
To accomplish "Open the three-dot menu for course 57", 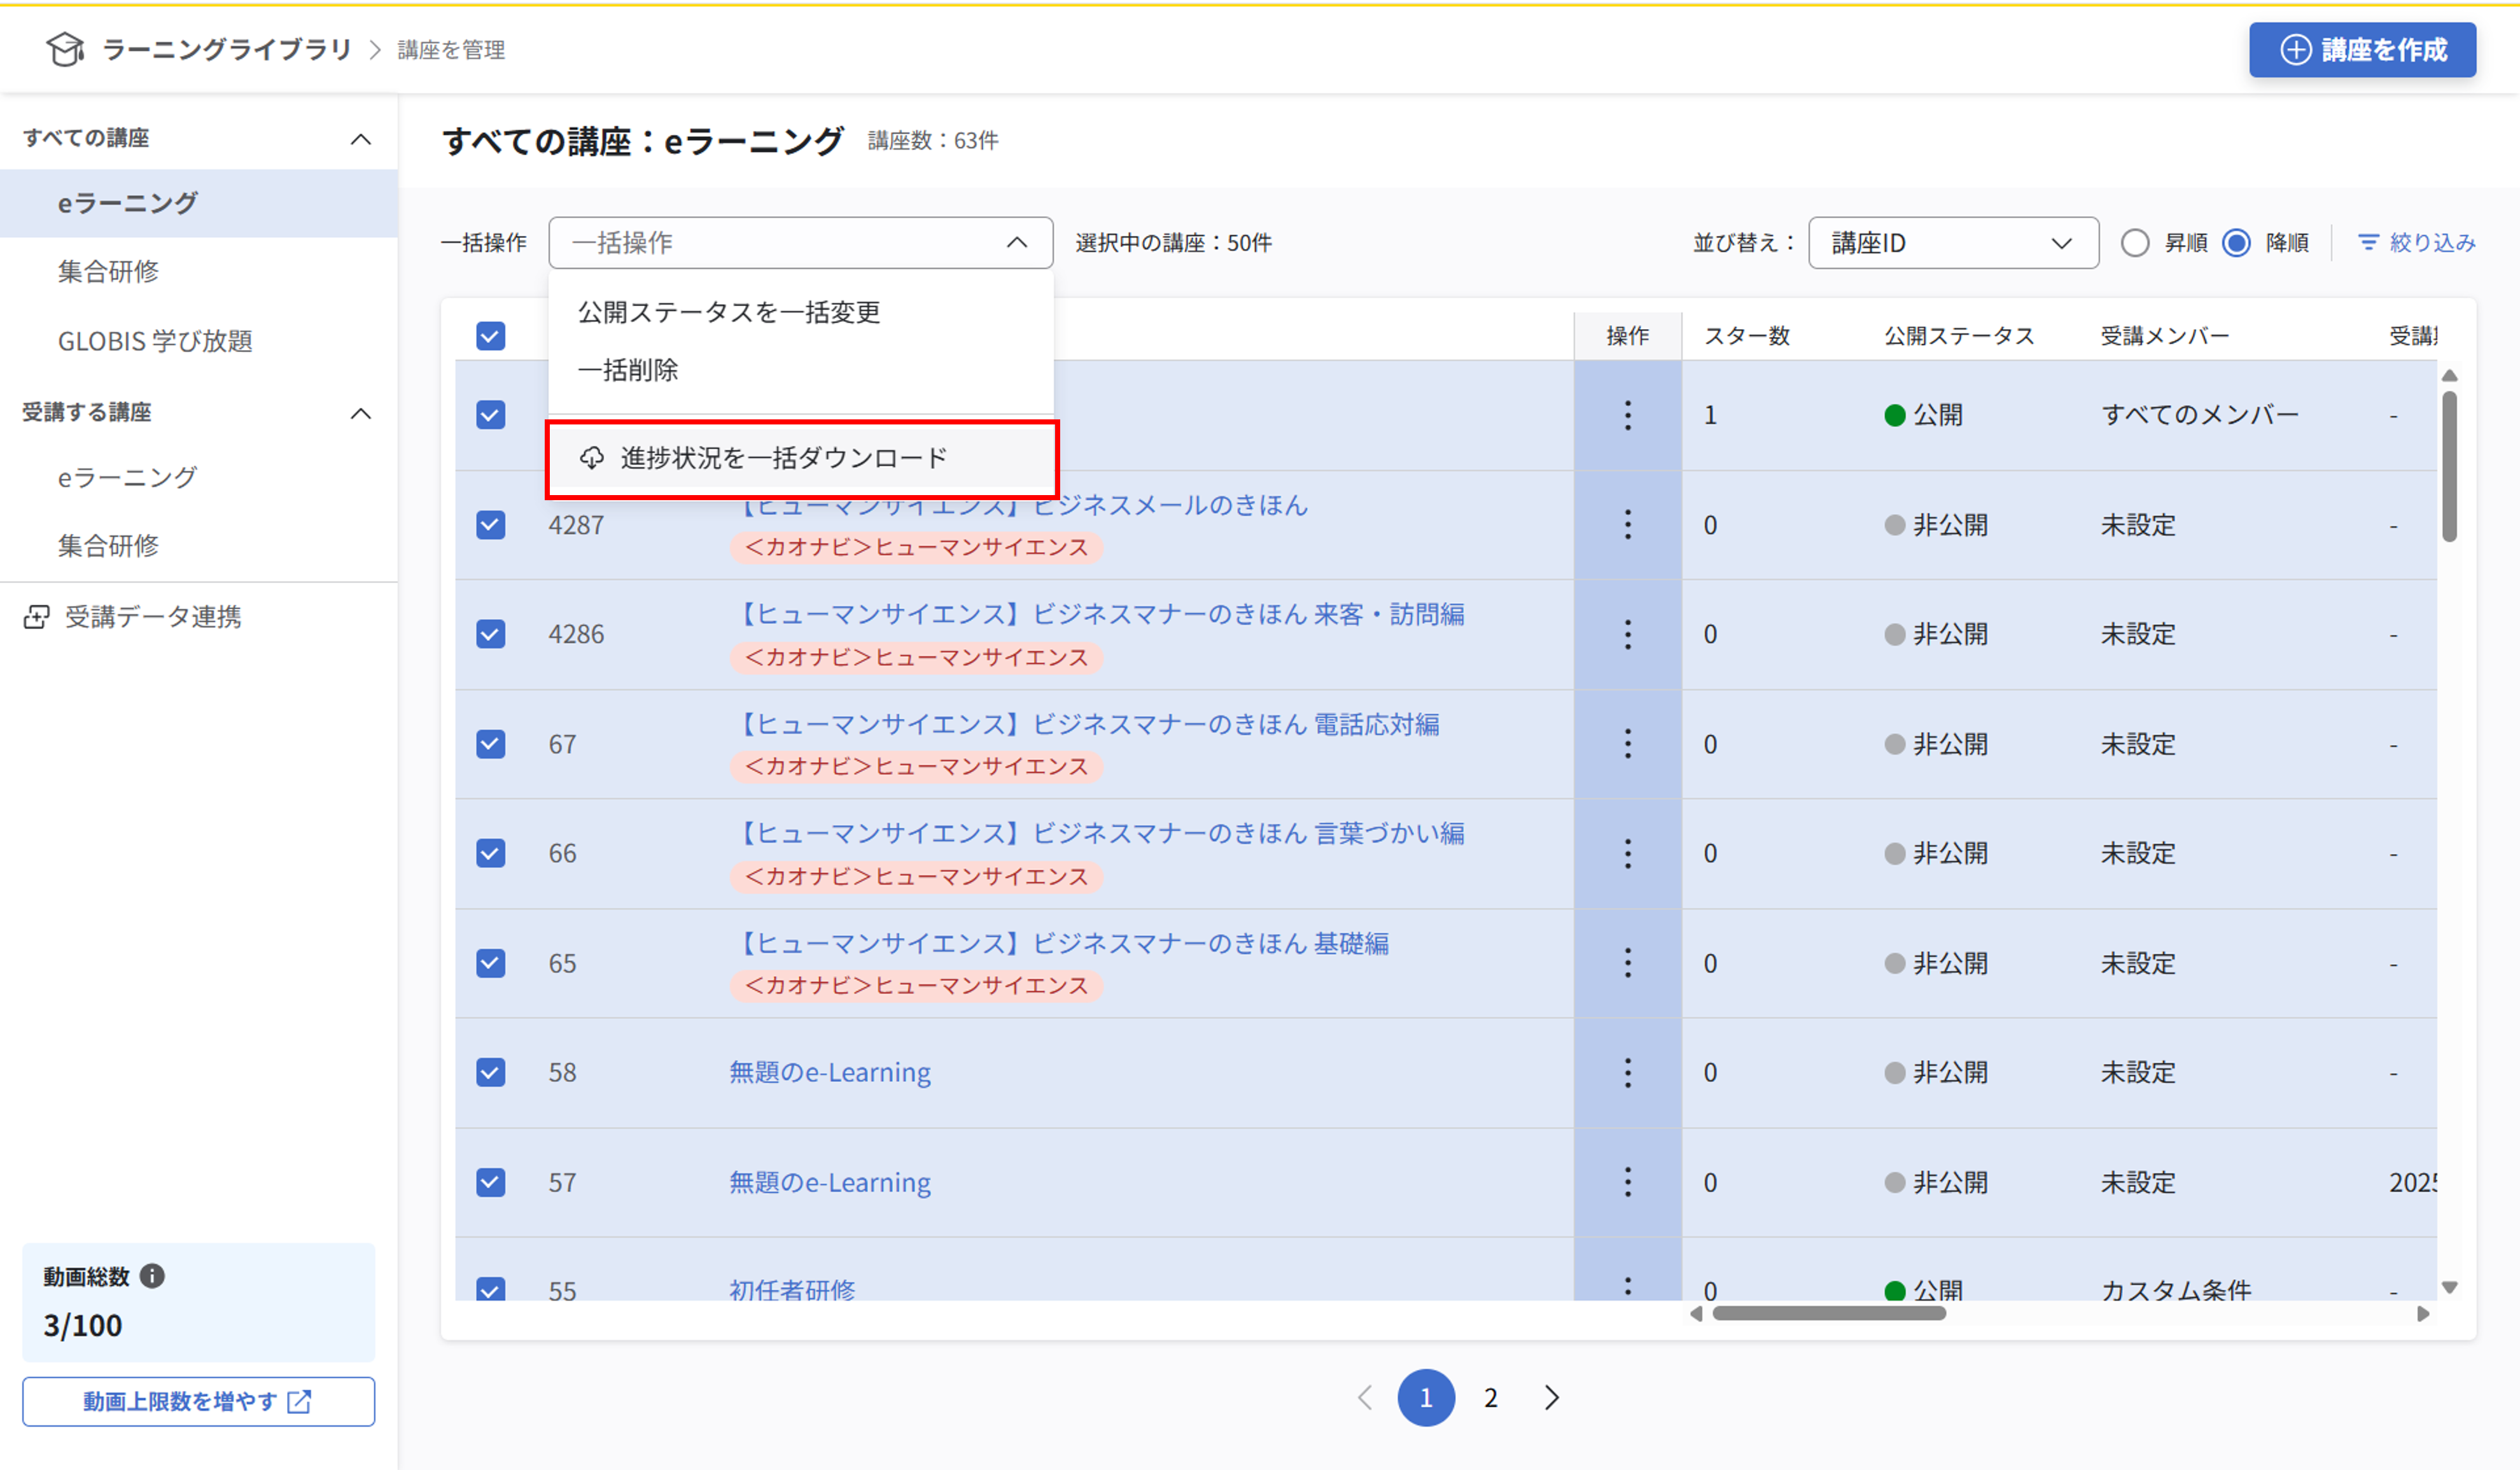I will (1627, 1182).
